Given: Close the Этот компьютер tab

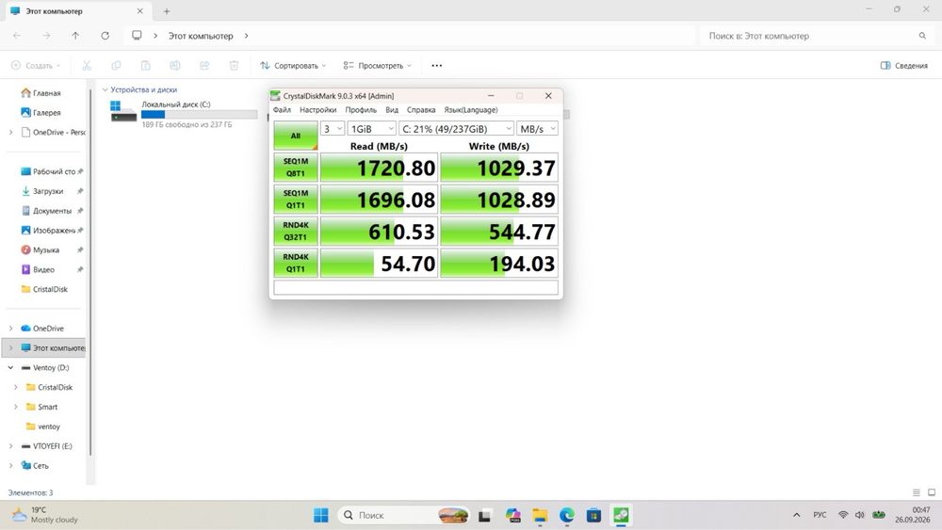Looking at the screenshot, I should pos(139,10).
